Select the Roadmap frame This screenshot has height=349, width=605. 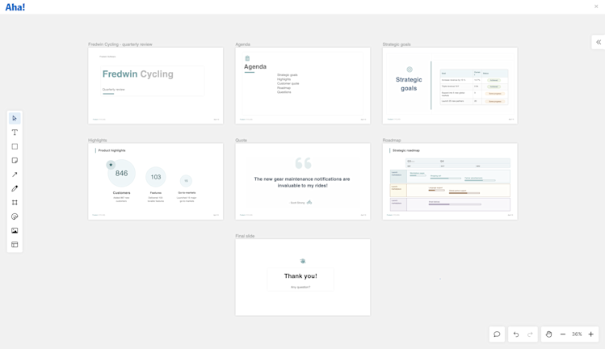pos(450,182)
